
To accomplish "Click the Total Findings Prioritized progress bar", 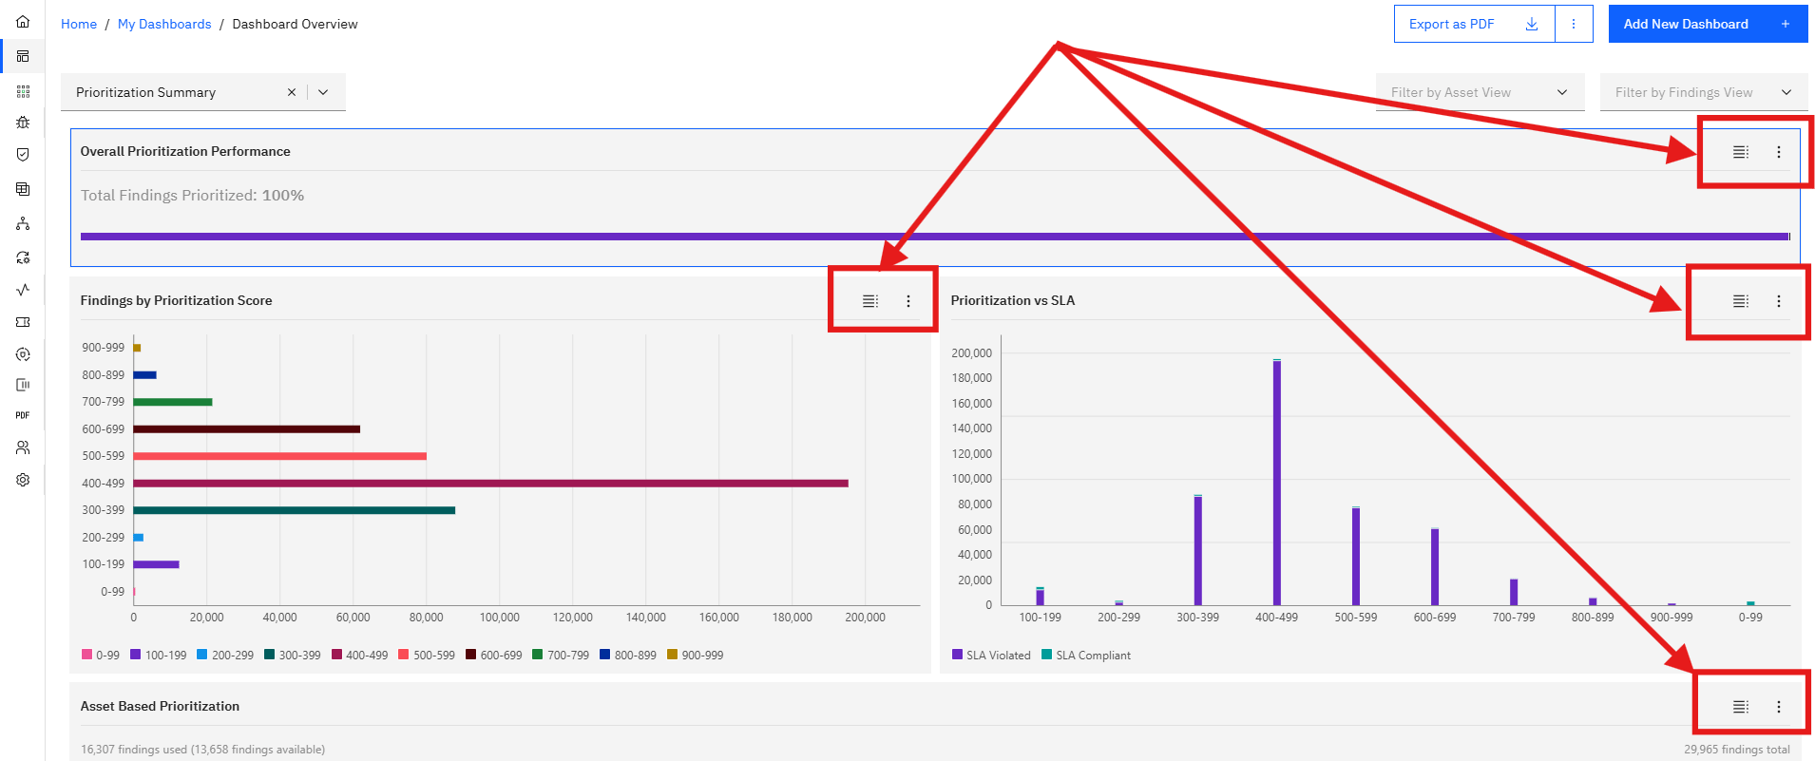I will click(x=935, y=237).
